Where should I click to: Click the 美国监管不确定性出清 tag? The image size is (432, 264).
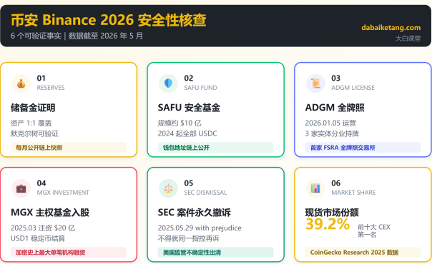click(215, 253)
